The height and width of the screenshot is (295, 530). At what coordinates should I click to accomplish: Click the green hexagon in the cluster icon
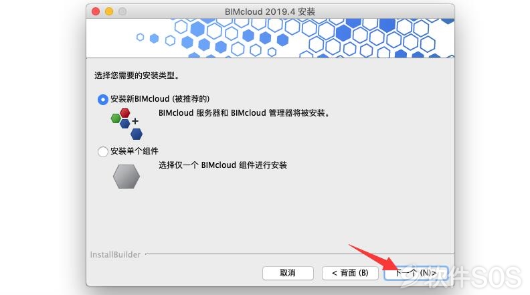(x=116, y=118)
